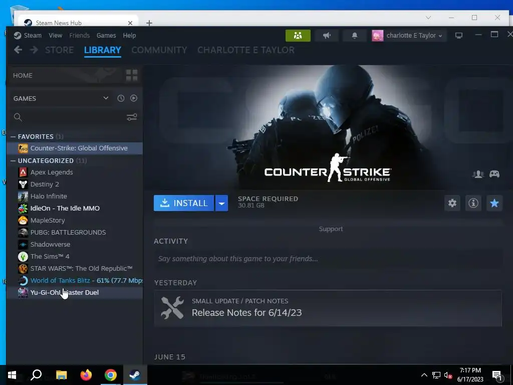Open advanced filter settings icon

[x=132, y=117]
